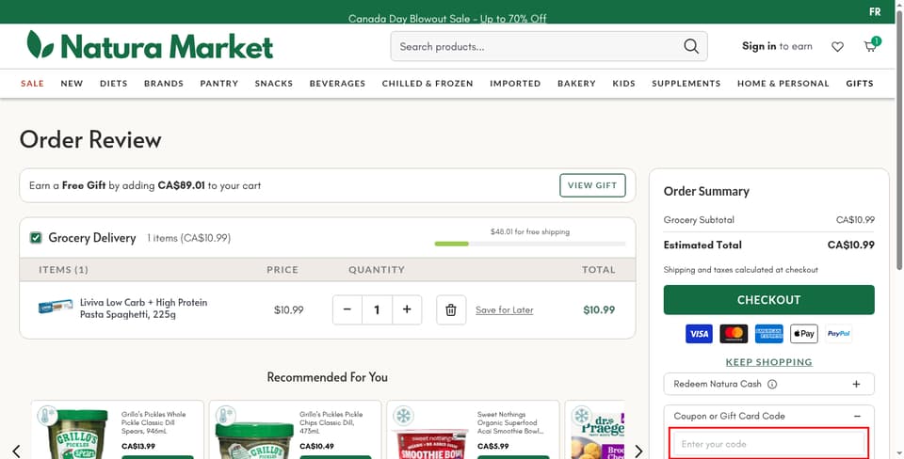Image resolution: width=904 pixels, height=459 pixels.
Task: Click the quantity value field
Action: (377, 309)
